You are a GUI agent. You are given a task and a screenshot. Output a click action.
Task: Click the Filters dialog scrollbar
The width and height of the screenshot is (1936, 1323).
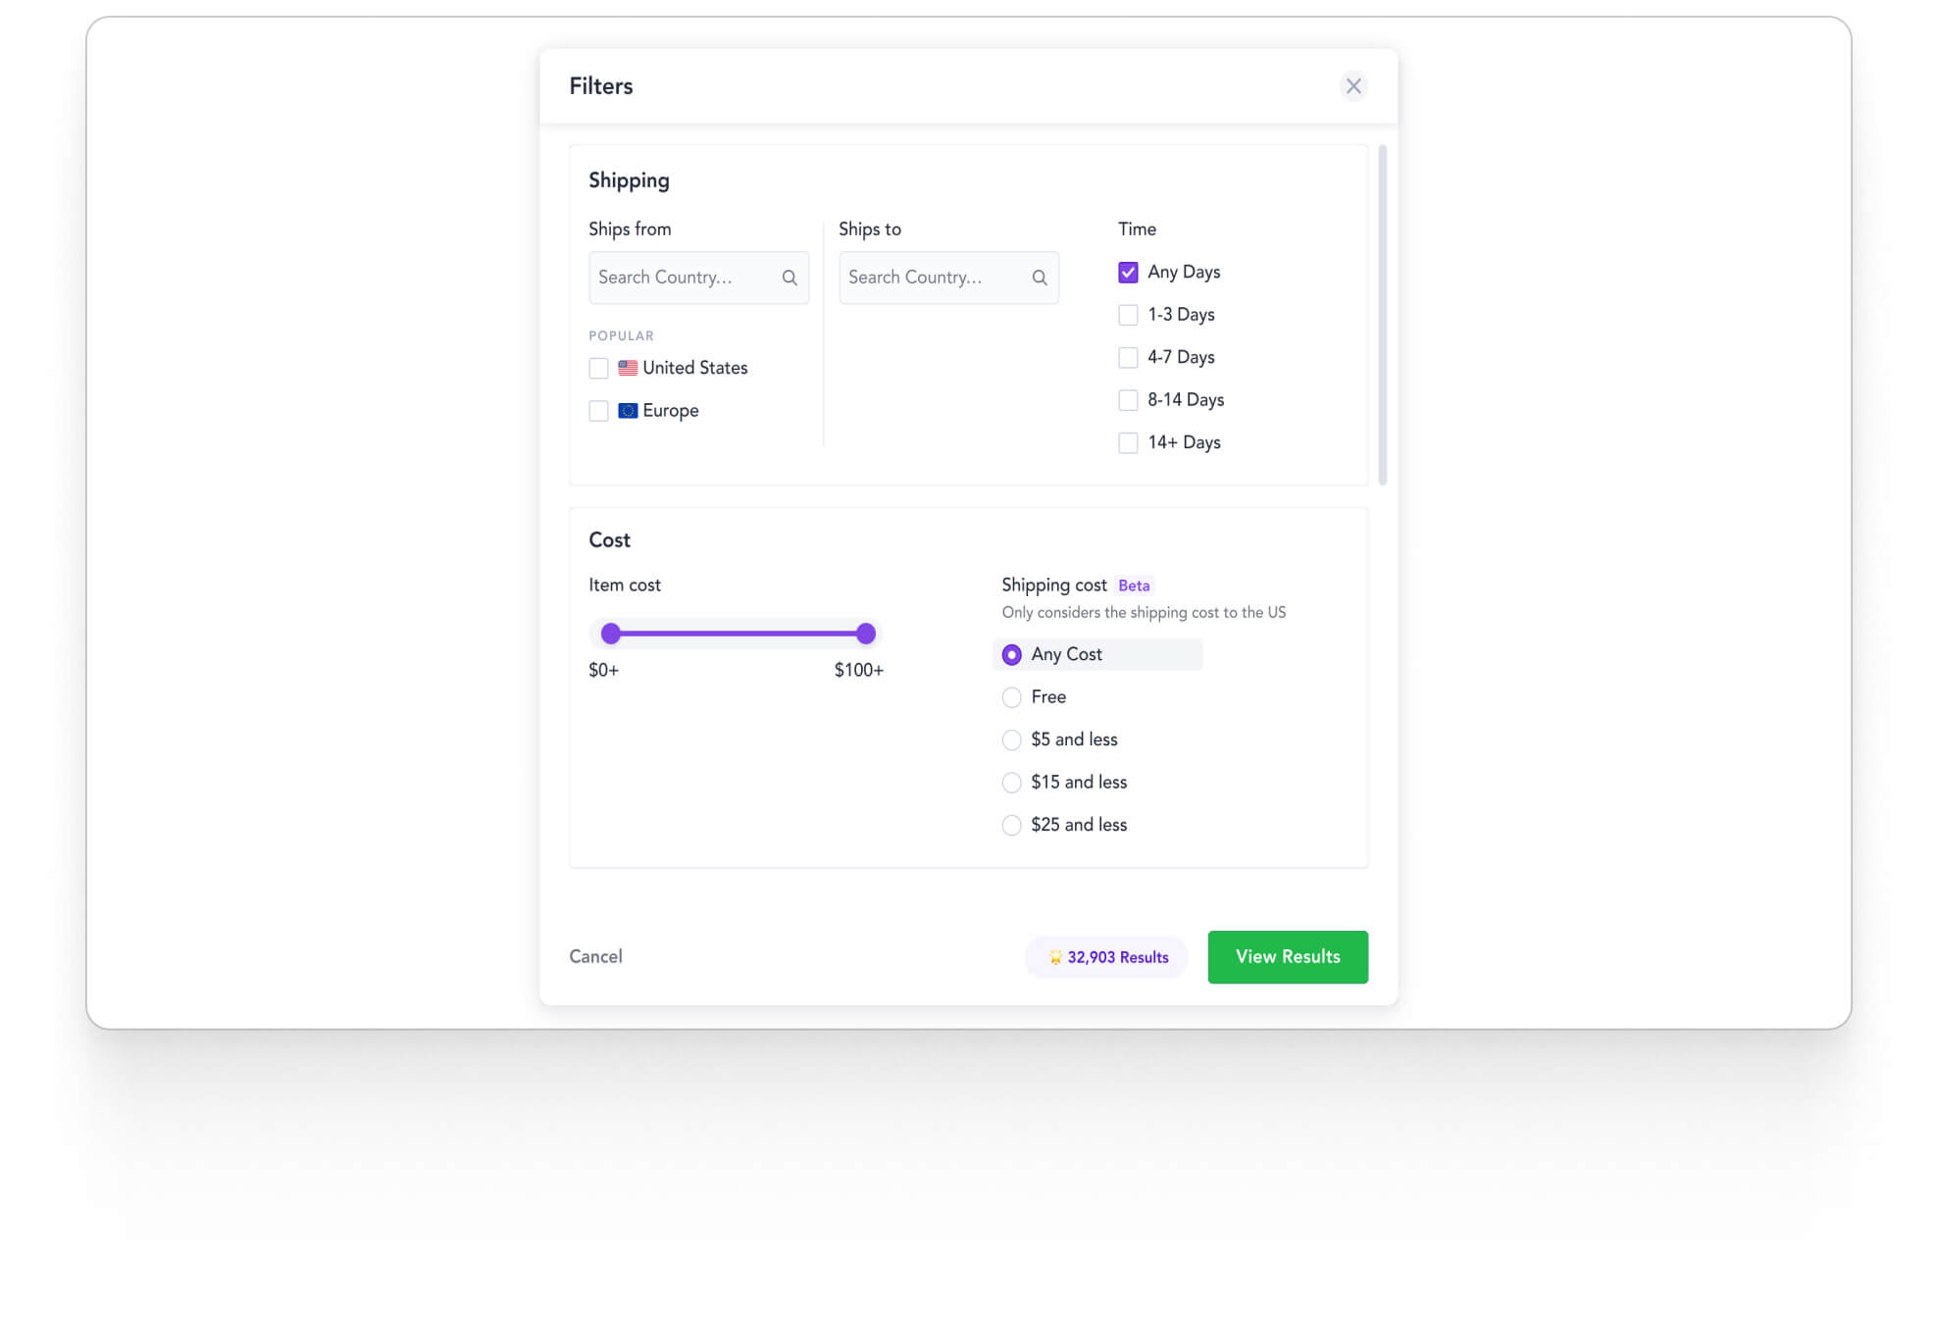[1382, 315]
